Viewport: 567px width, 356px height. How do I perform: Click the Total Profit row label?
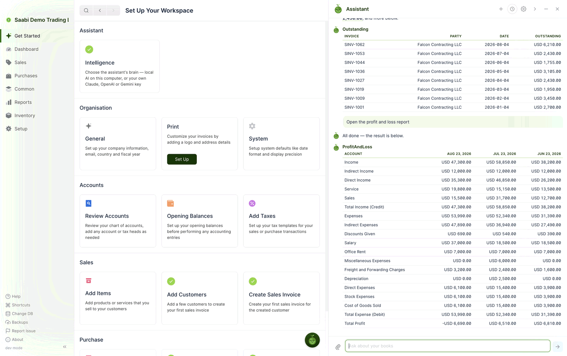pyautogui.click(x=355, y=324)
